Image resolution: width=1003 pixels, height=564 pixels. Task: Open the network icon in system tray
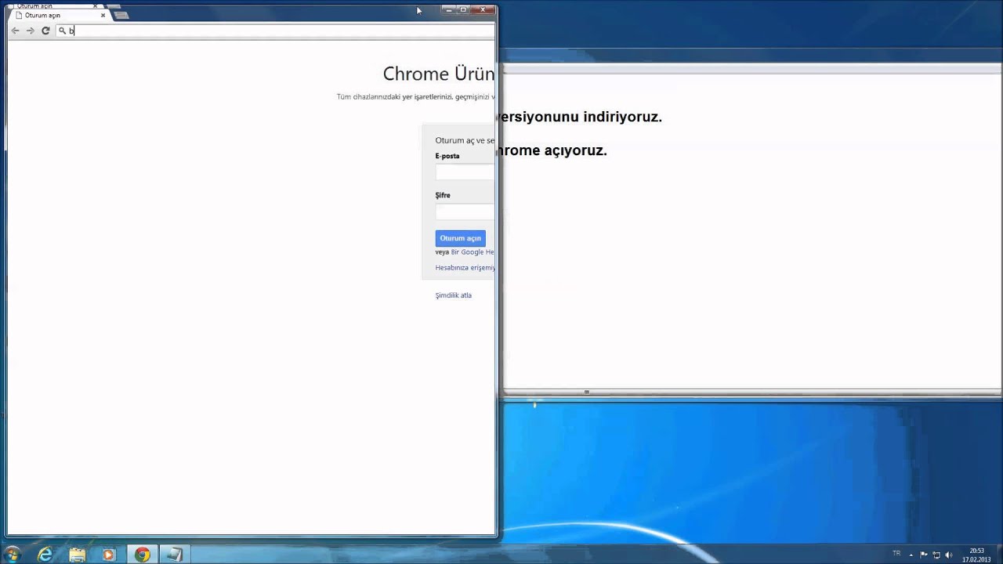(x=936, y=555)
